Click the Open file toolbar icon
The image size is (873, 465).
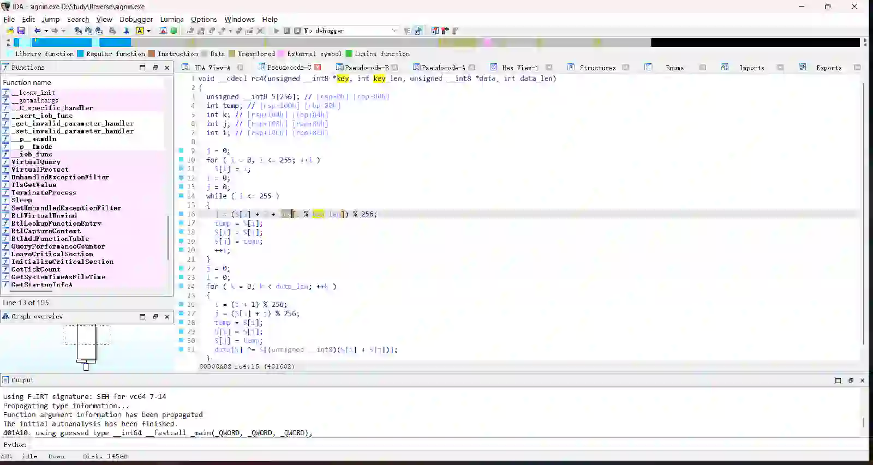coord(10,31)
